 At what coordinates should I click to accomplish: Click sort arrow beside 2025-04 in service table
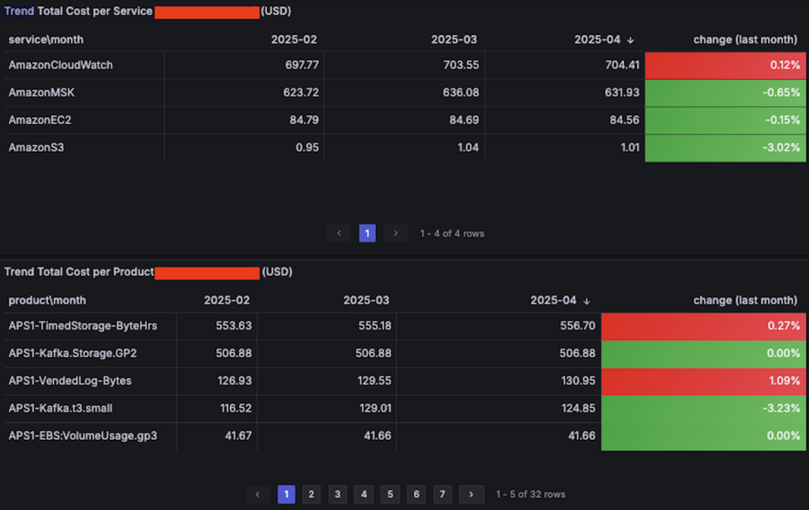tap(630, 40)
